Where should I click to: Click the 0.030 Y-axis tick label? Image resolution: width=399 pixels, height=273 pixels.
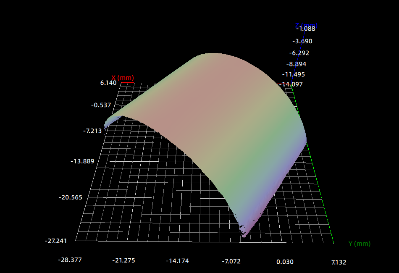(285, 262)
